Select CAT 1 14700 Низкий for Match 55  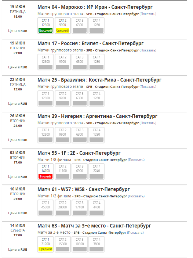[x=45, y=171]
